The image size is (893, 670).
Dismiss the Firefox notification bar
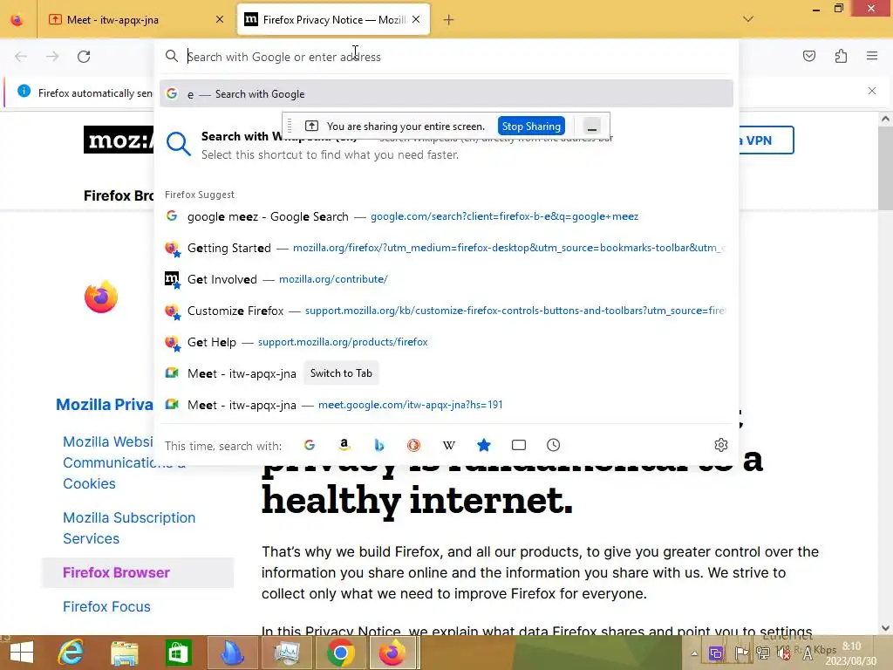[871, 91]
